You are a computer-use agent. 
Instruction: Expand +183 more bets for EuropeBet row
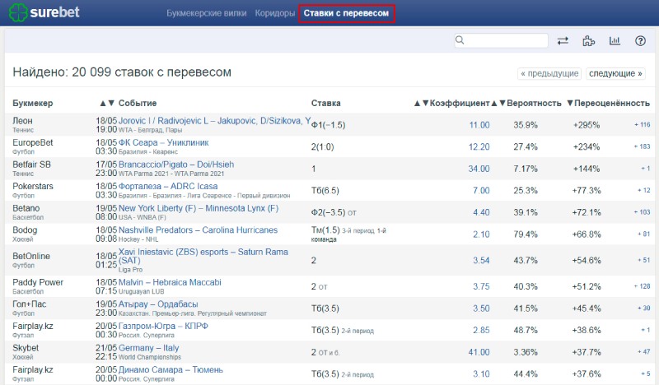pyautogui.click(x=643, y=146)
